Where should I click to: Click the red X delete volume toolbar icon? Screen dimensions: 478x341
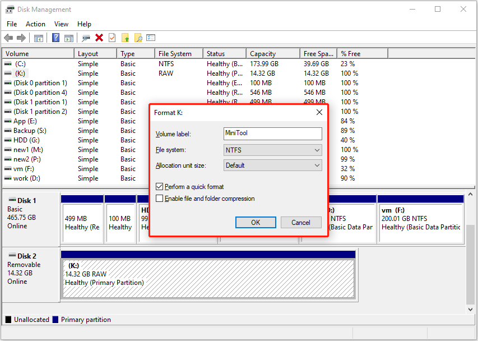coord(99,38)
